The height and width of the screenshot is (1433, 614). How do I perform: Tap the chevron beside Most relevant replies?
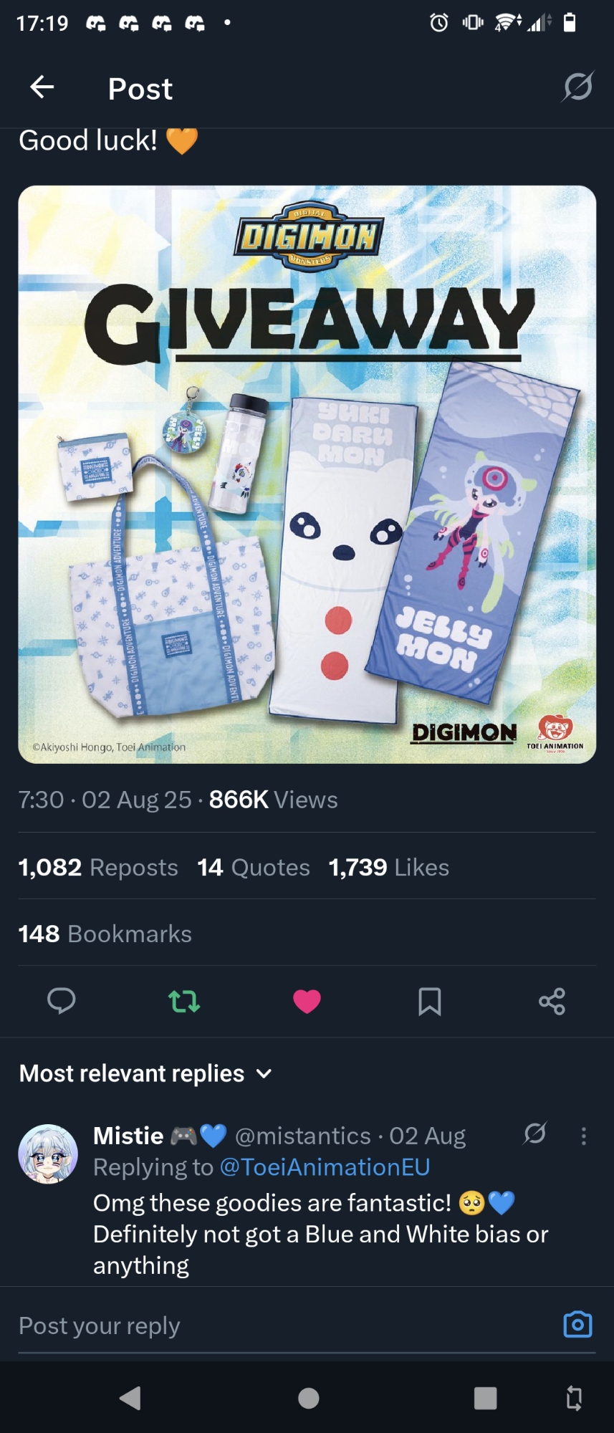(x=264, y=1073)
